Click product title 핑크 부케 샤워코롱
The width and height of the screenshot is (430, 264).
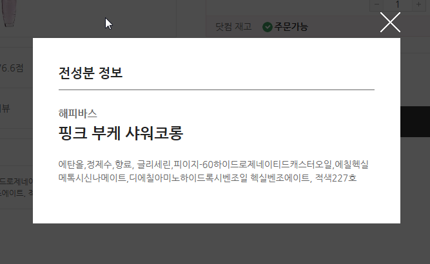[121, 133]
